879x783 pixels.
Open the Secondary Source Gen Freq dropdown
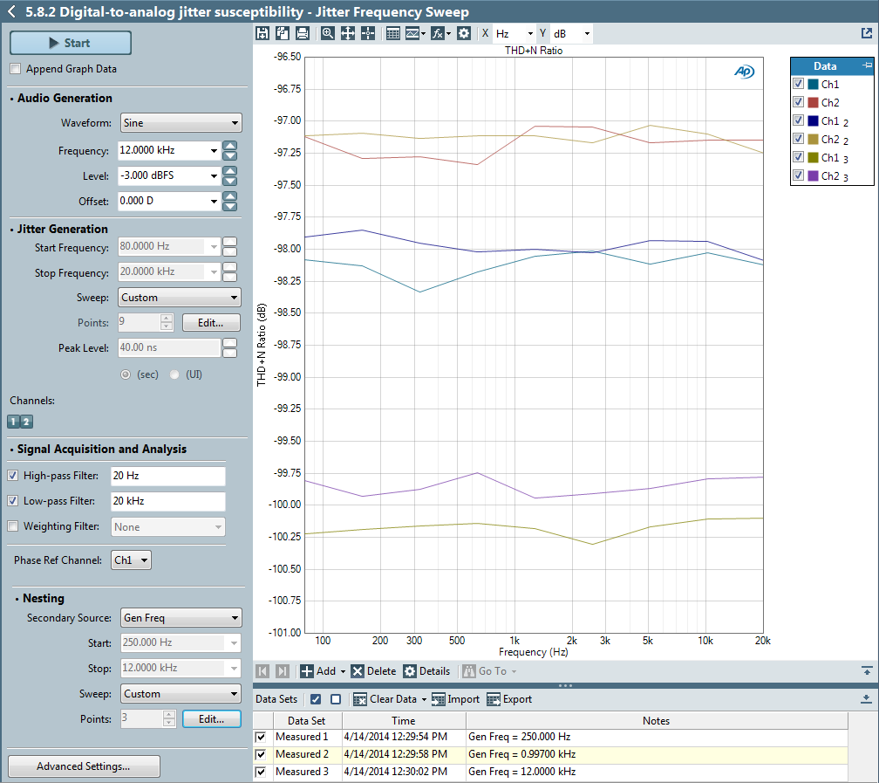181,618
